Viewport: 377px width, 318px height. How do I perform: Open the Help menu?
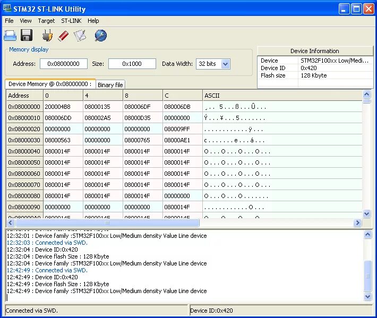(x=93, y=21)
